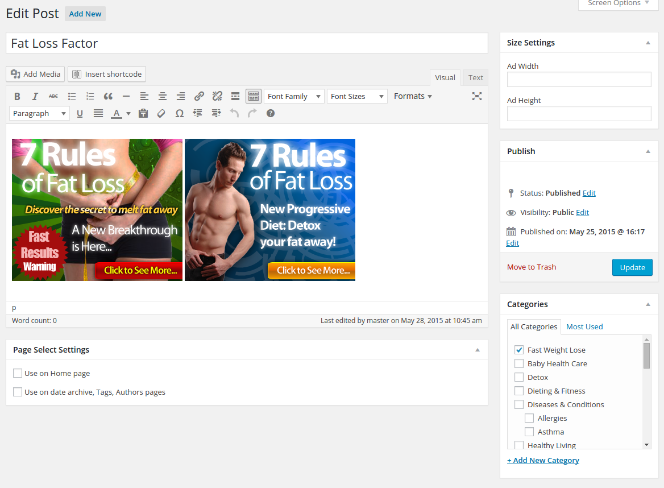Image resolution: width=664 pixels, height=488 pixels.
Task: Insert a numbered list
Action: point(90,97)
